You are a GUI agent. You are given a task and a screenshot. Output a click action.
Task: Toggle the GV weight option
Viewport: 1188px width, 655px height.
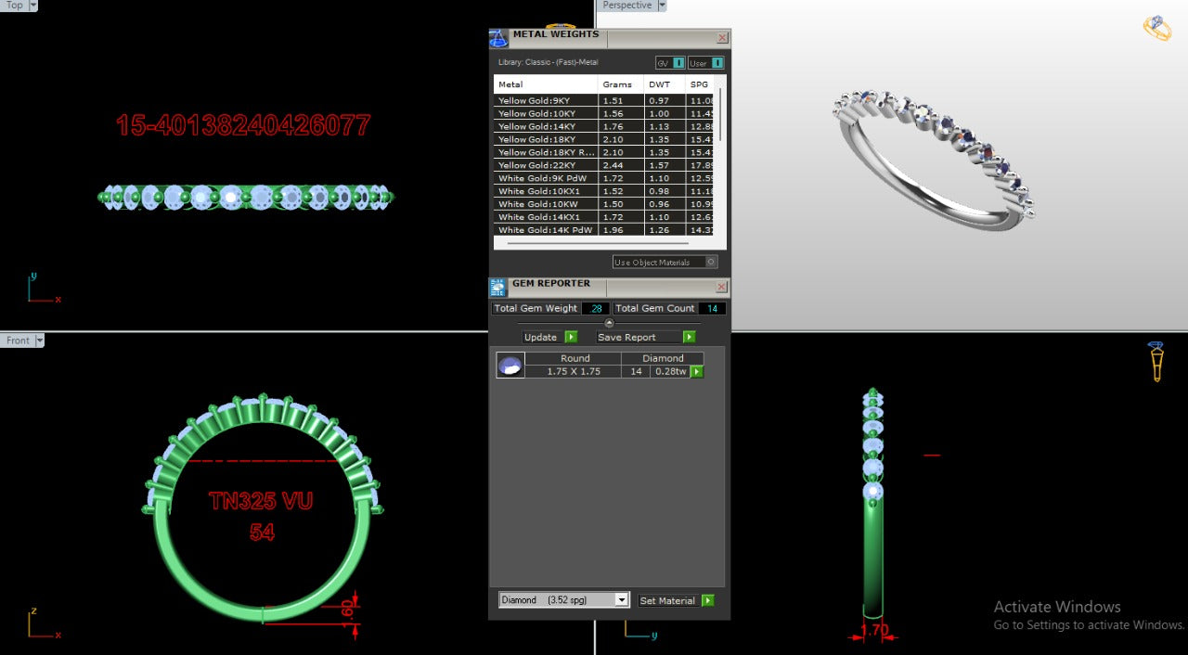670,63
